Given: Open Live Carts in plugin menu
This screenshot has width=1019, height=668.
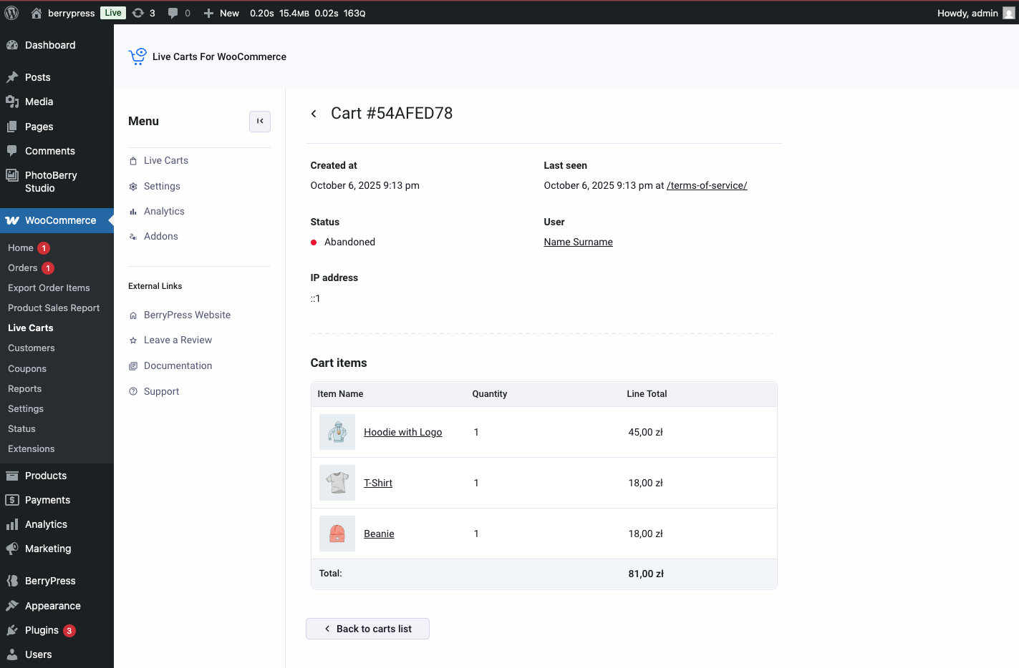Looking at the screenshot, I should click(165, 161).
